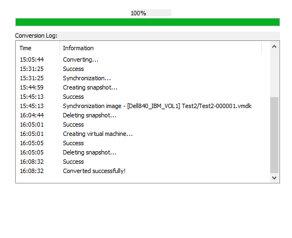Viewport: 292px width, 238px height.
Task: Click the 100% progress label
Action: coord(138,13)
